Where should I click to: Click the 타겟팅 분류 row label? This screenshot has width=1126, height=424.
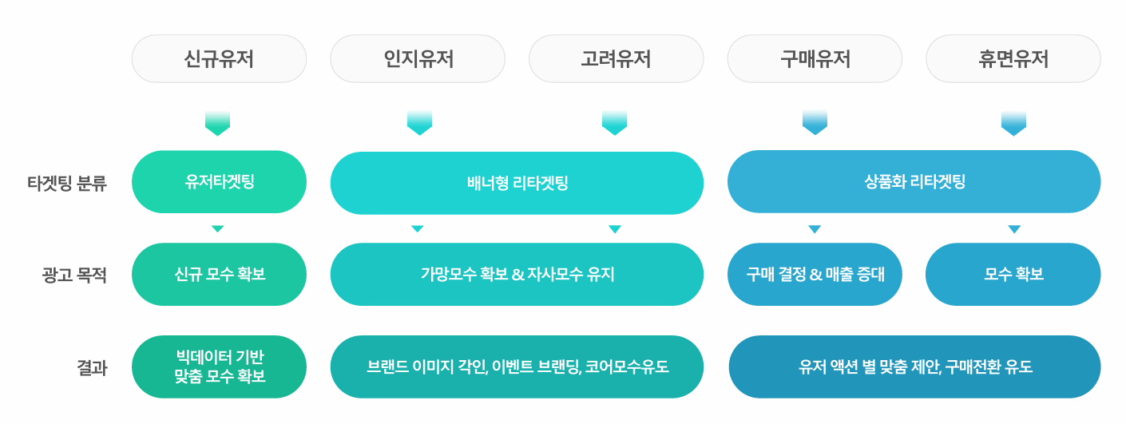coord(67,183)
